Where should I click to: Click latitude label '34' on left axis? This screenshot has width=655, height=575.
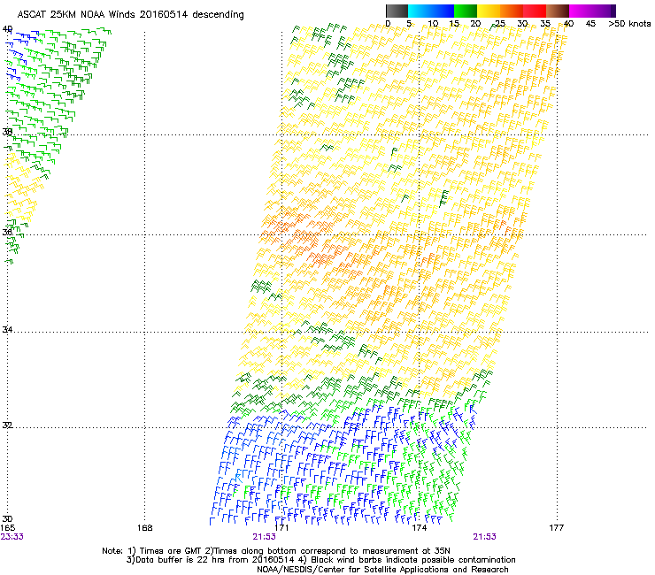click(x=7, y=330)
